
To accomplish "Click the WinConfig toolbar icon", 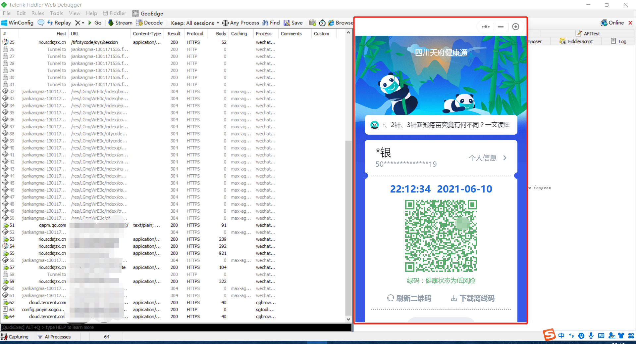I will (x=17, y=23).
